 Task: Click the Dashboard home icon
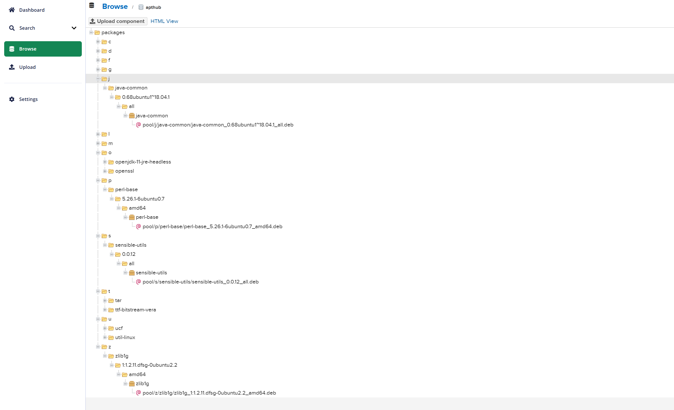pos(12,10)
